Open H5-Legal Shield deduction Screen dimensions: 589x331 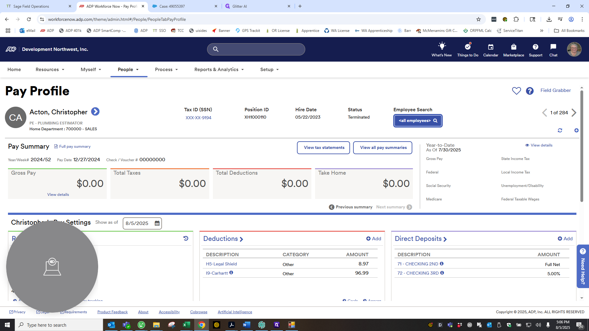[x=221, y=264]
